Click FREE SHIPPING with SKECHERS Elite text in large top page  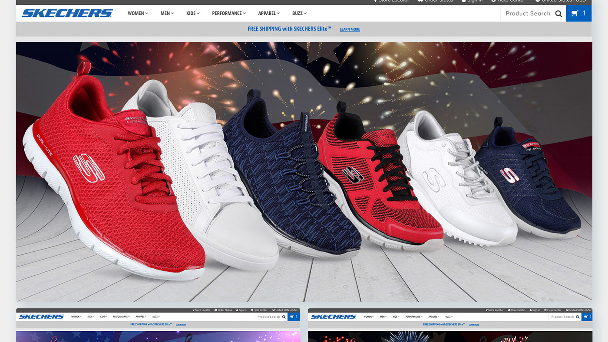pos(289,29)
